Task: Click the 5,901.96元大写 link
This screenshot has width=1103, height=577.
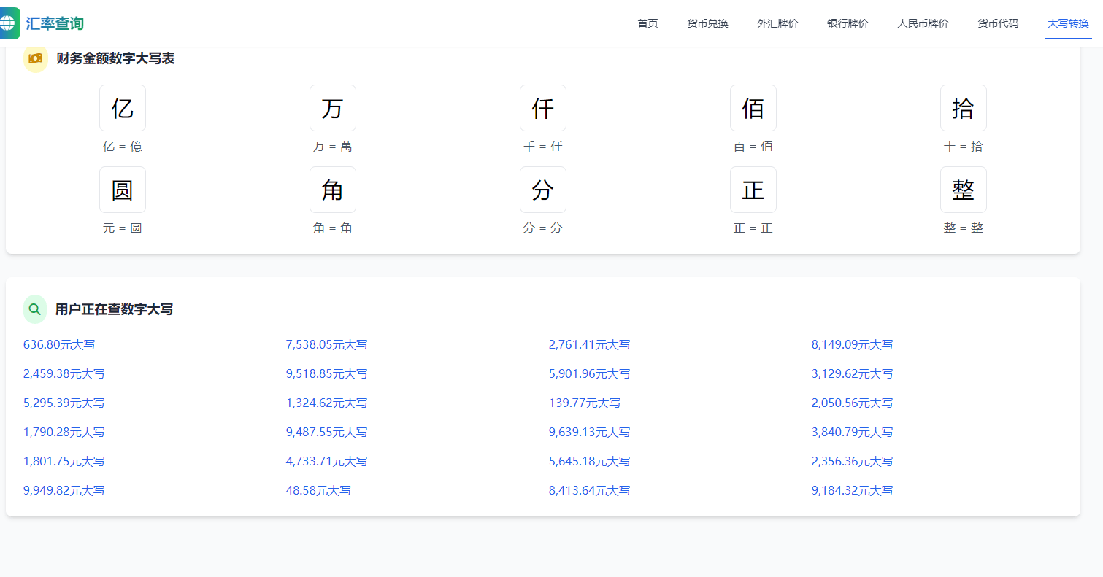Action: pyautogui.click(x=590, y=373)
